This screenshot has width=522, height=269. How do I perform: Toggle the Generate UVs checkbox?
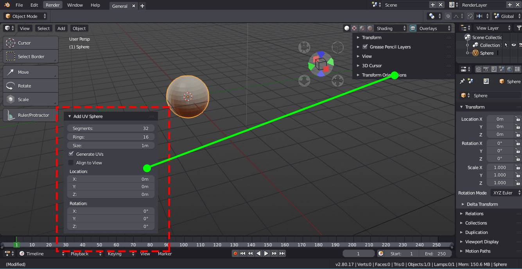coord(71,154)
